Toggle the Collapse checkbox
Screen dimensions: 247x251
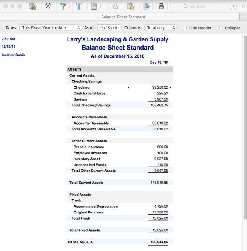[221, 28]
